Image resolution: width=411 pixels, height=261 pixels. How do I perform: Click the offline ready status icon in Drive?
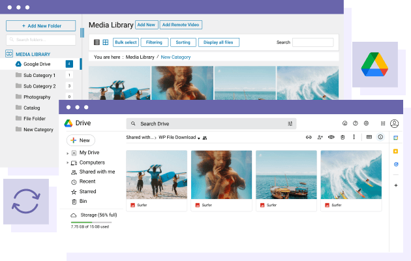click(344, 123)
